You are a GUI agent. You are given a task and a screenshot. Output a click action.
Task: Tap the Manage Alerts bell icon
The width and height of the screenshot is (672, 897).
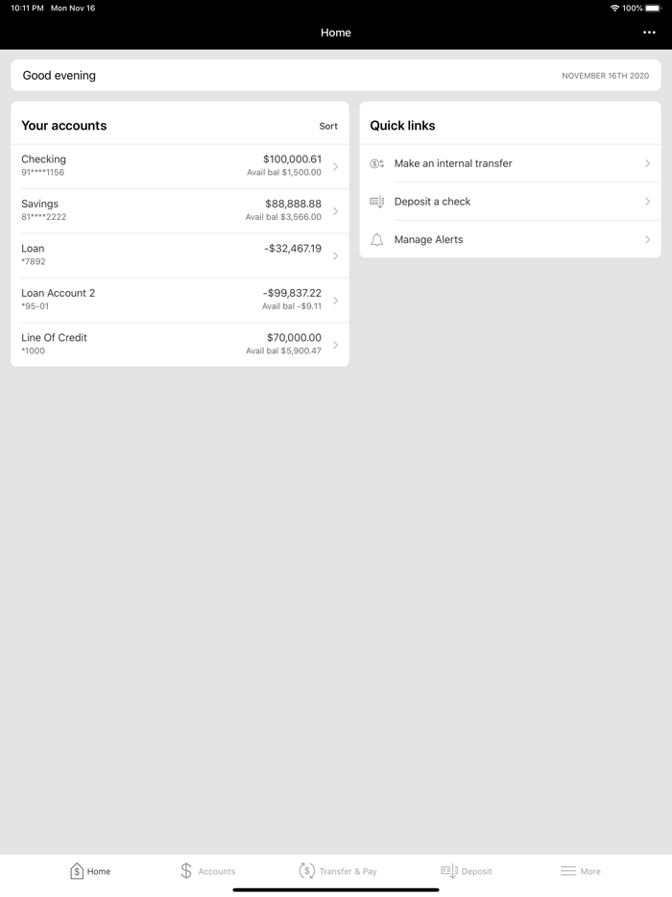(x=377, y=240)
